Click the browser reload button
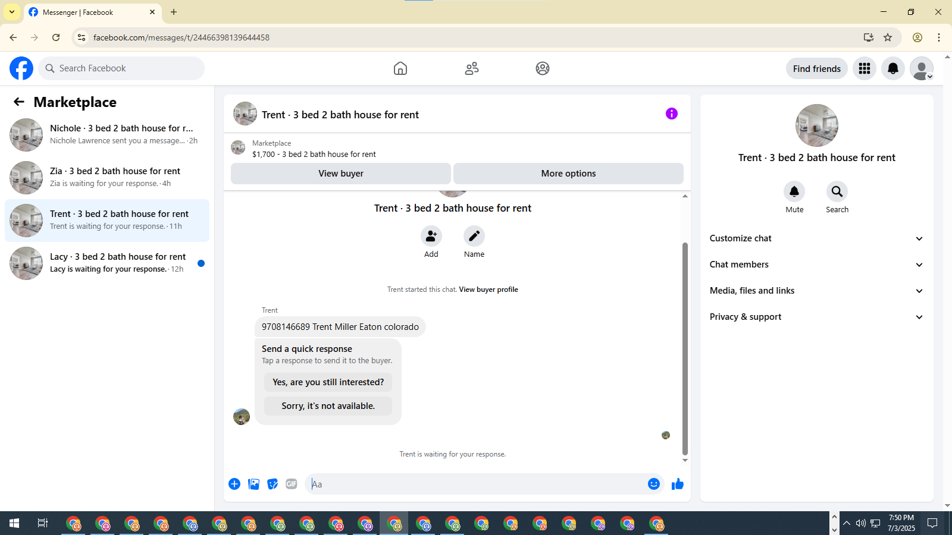The height and width of the screenshot is (535, 952). pyautogui.click(x=56, y=37)
